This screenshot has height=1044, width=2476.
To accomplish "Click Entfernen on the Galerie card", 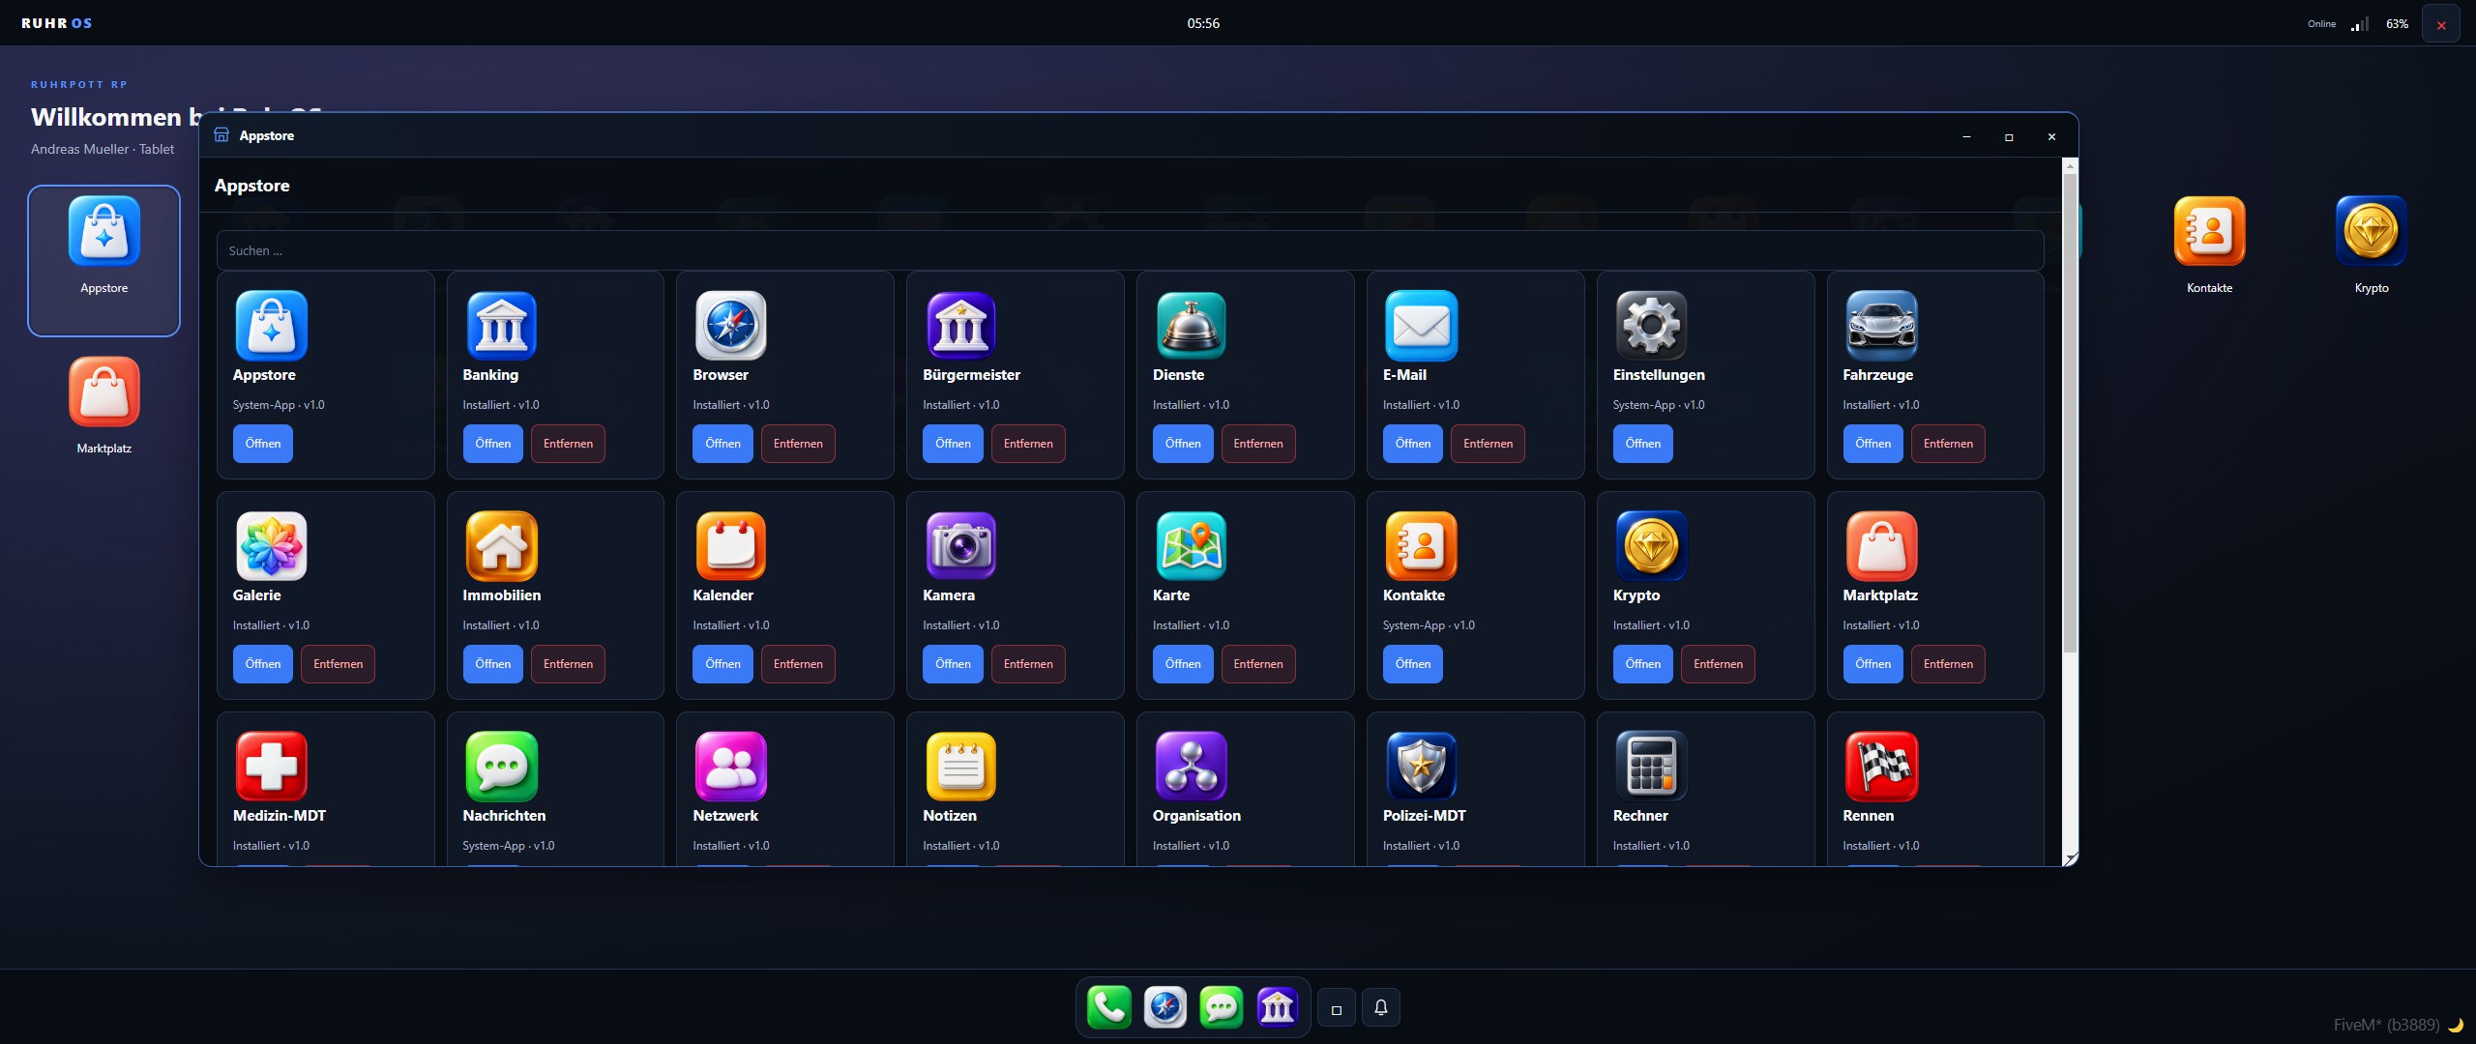I will coord(338,664).
